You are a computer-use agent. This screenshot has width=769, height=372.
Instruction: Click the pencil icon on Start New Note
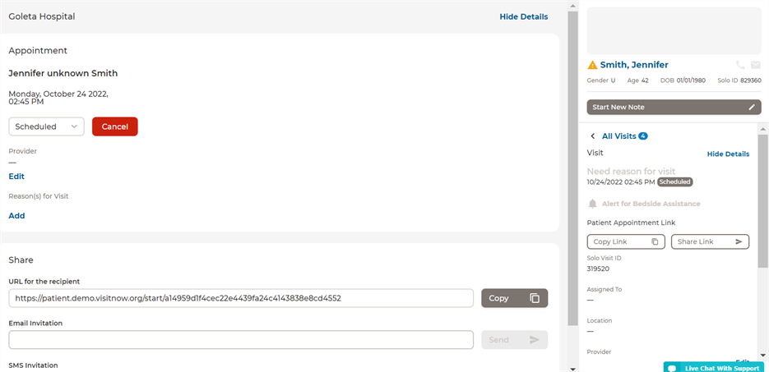click(751, 107)
